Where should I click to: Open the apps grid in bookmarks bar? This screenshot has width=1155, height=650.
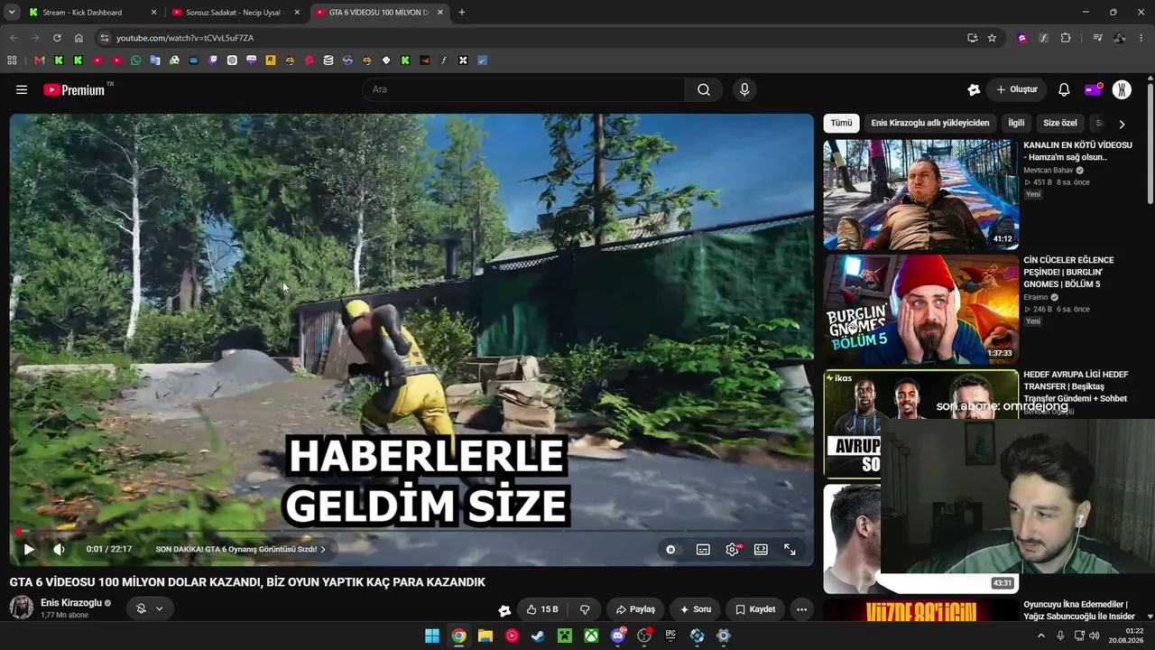point(12,60)
